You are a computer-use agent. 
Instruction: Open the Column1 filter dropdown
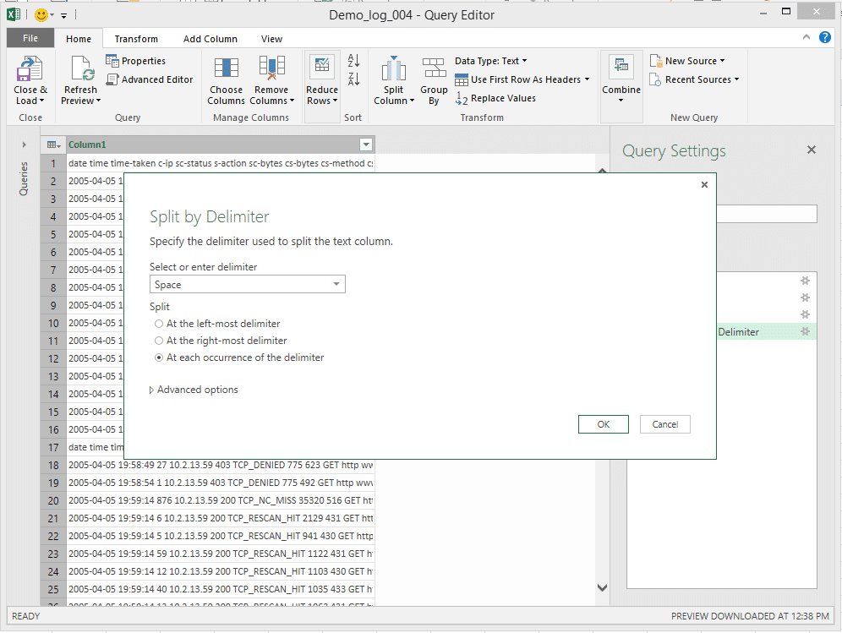click(366, 145)
